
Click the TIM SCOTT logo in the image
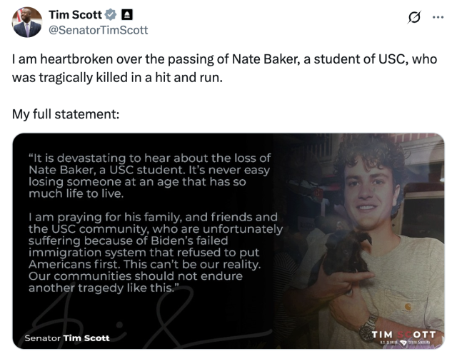pyautogui.click(x=403, y=334)
